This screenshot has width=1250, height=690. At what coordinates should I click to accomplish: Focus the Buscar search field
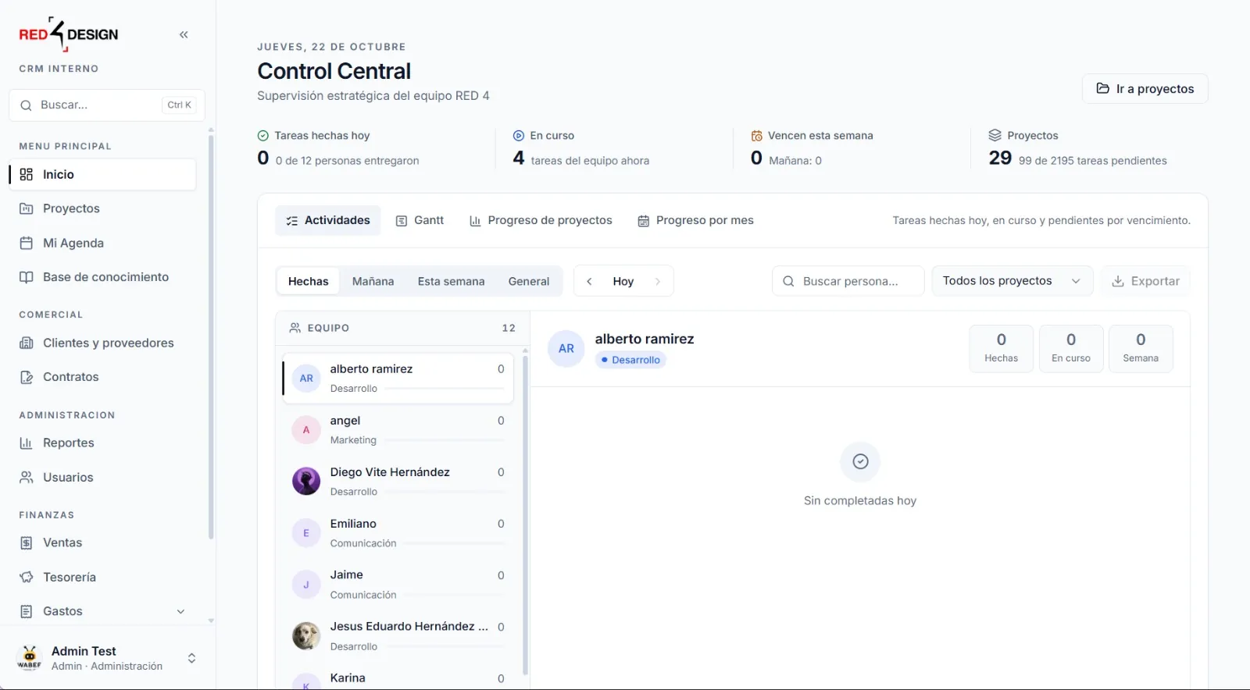tap(107, 105)
